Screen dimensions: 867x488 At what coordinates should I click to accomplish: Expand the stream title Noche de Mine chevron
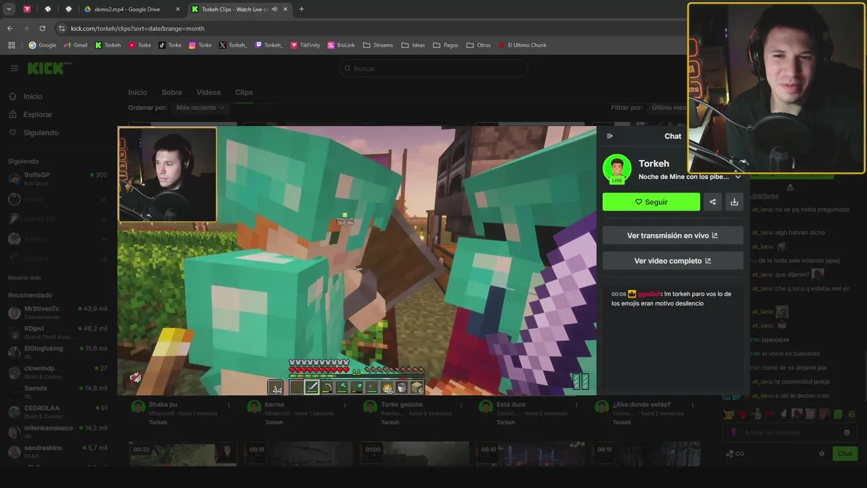tap(738, 177)
